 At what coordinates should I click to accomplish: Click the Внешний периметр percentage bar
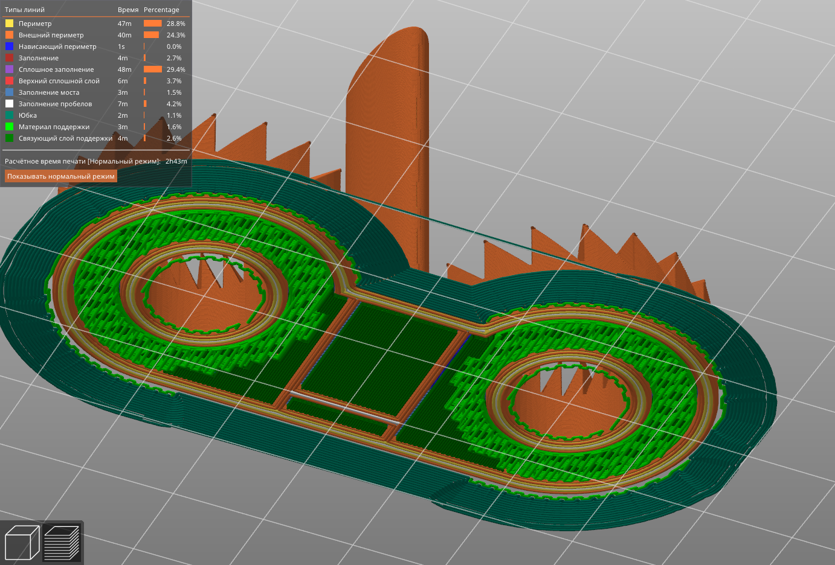click(x=151, y=35)
